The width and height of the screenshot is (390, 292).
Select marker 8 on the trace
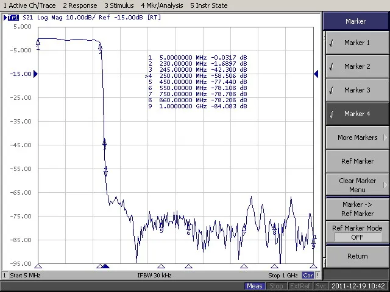click(x=274, y=228)
